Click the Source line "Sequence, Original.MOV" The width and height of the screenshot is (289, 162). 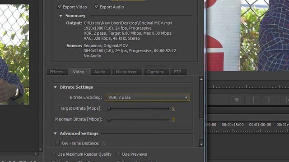coord(106,45)
